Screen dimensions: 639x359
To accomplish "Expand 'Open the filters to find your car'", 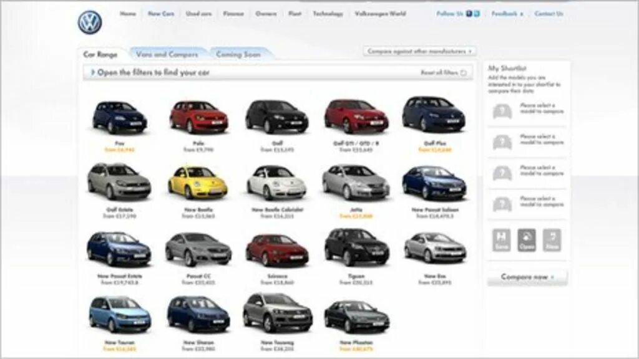I will point(278,72).
